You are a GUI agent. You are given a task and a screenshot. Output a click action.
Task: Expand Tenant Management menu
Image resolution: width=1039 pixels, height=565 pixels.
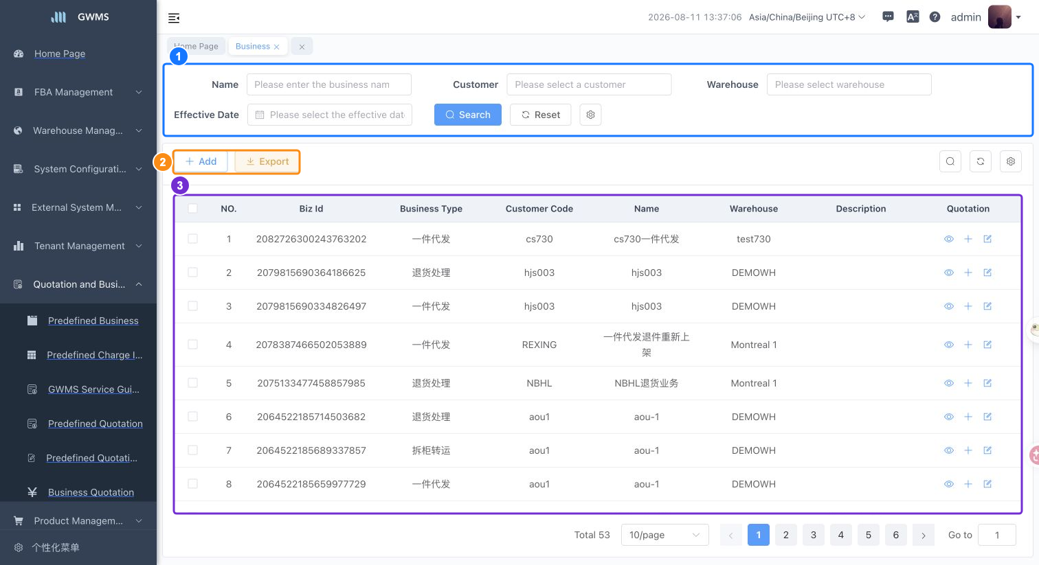[78, 246]
